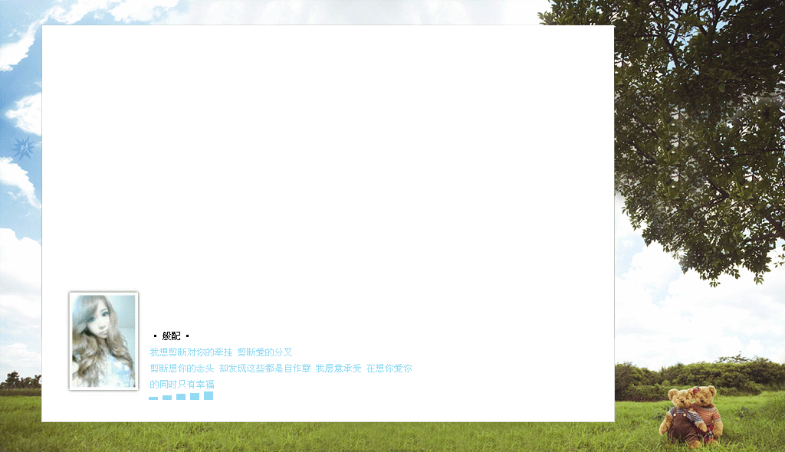785x452 pixels.
Task: Click the lyric "却发现这些都是自作孽"
Action: 264,368
